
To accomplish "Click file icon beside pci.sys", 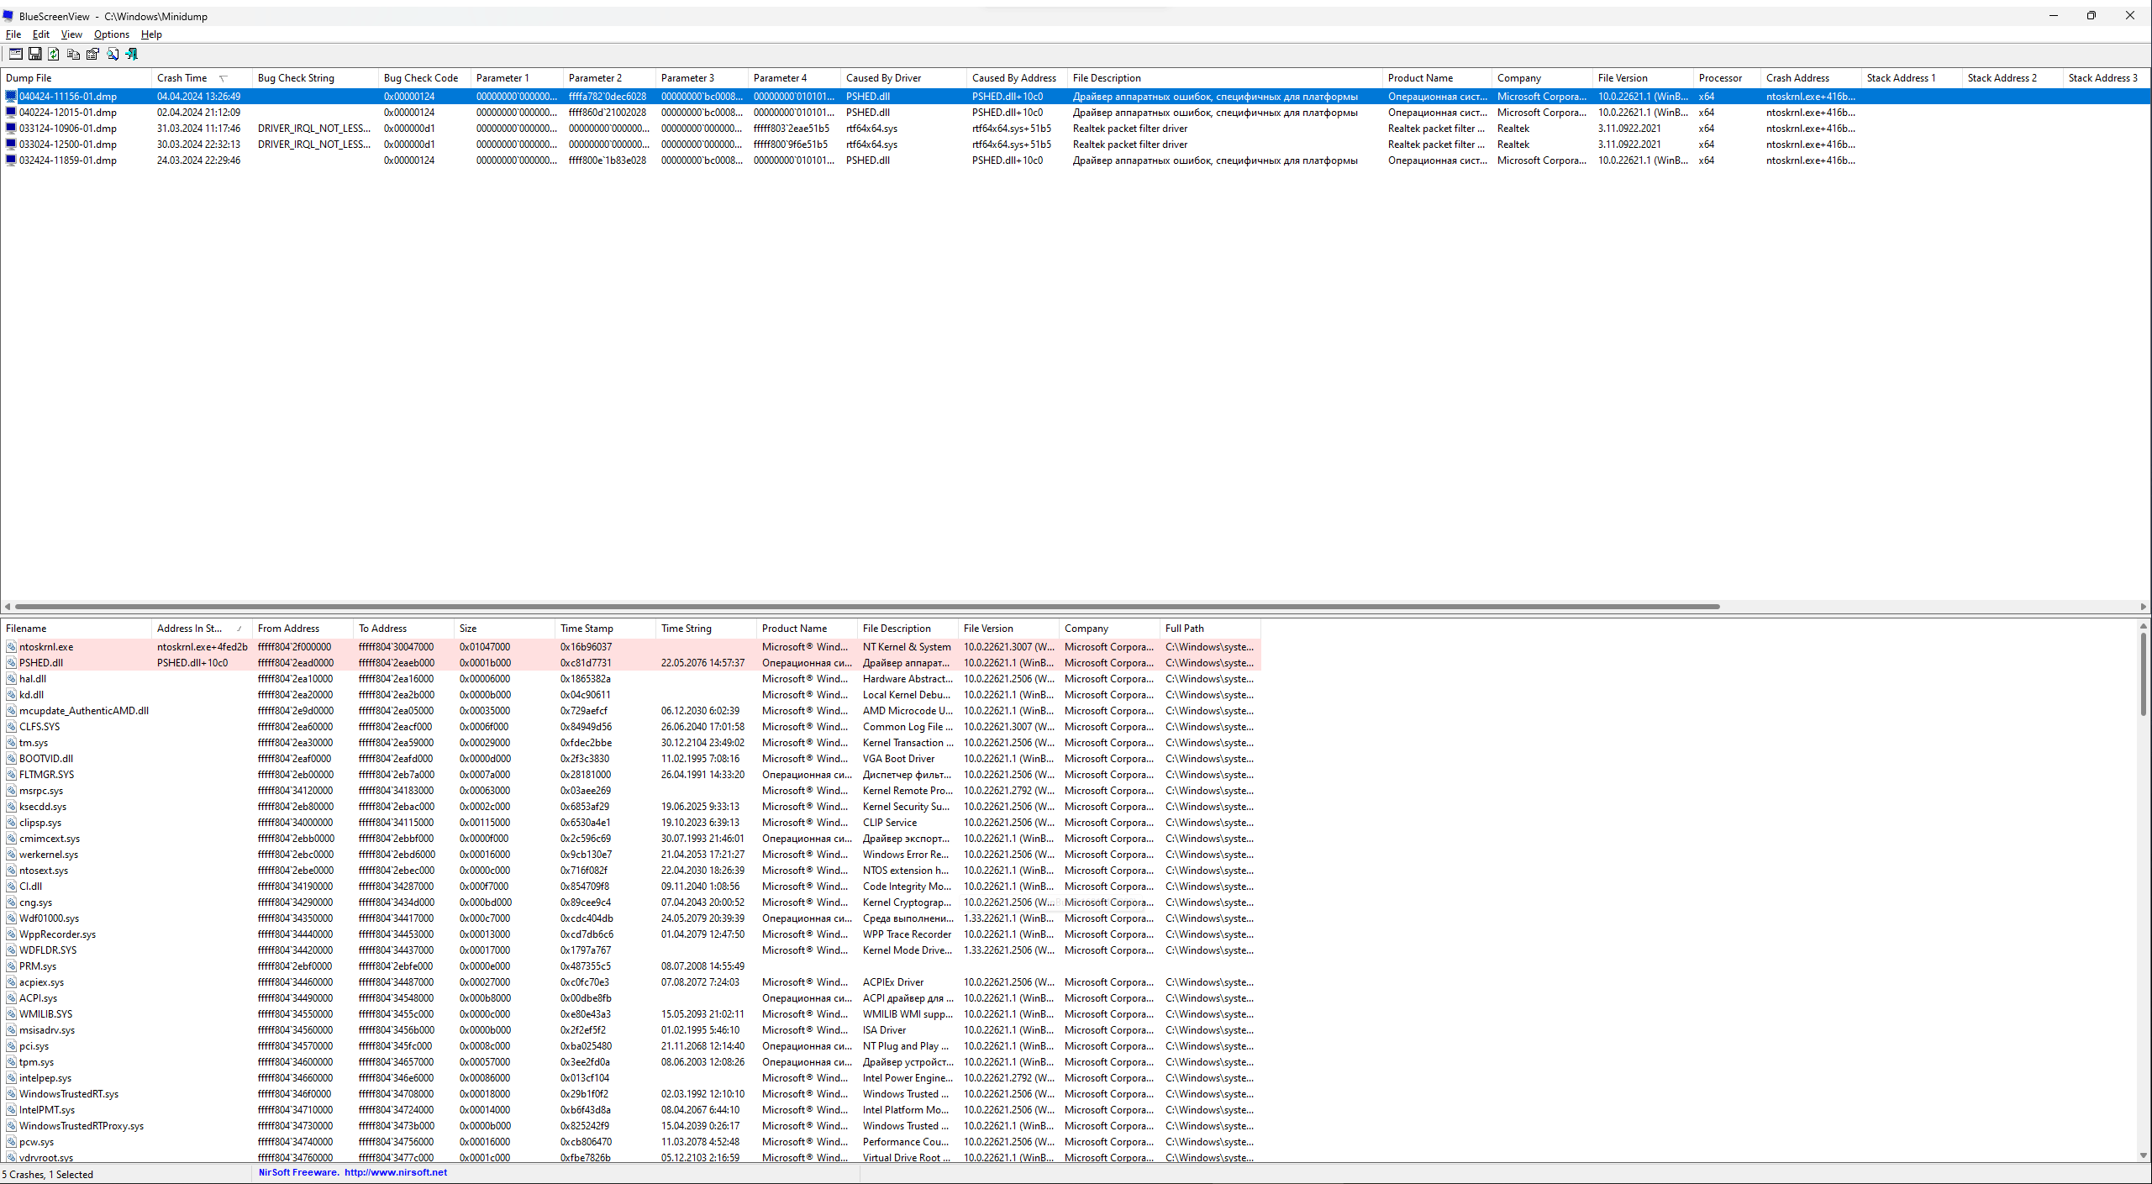I will click(12, 1046).
